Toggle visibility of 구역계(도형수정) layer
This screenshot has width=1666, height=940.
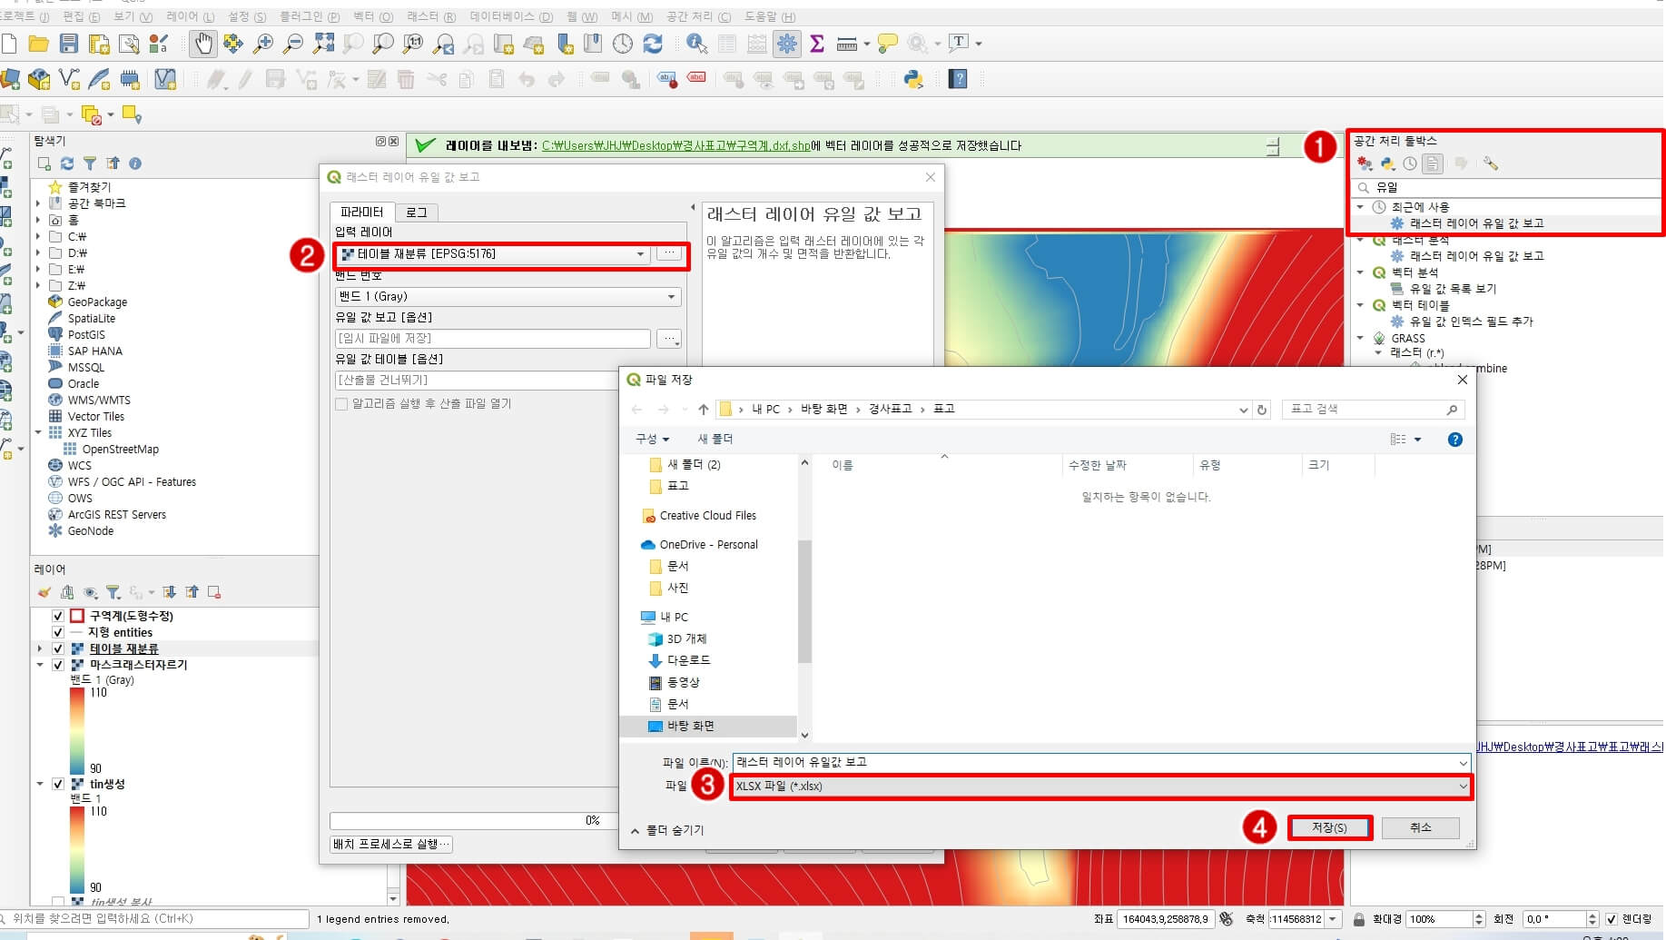coord(58,616)
